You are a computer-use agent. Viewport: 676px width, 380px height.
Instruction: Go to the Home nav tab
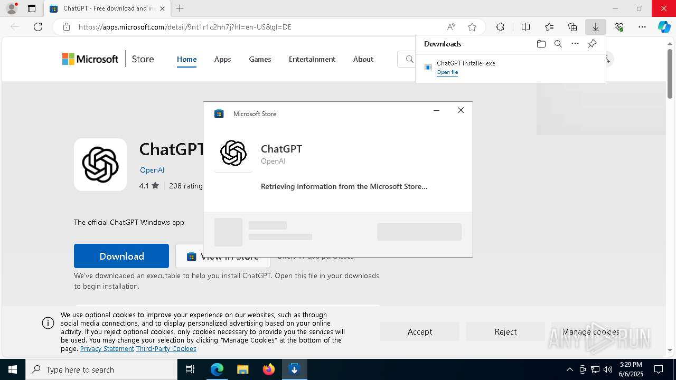click(186, 59)
